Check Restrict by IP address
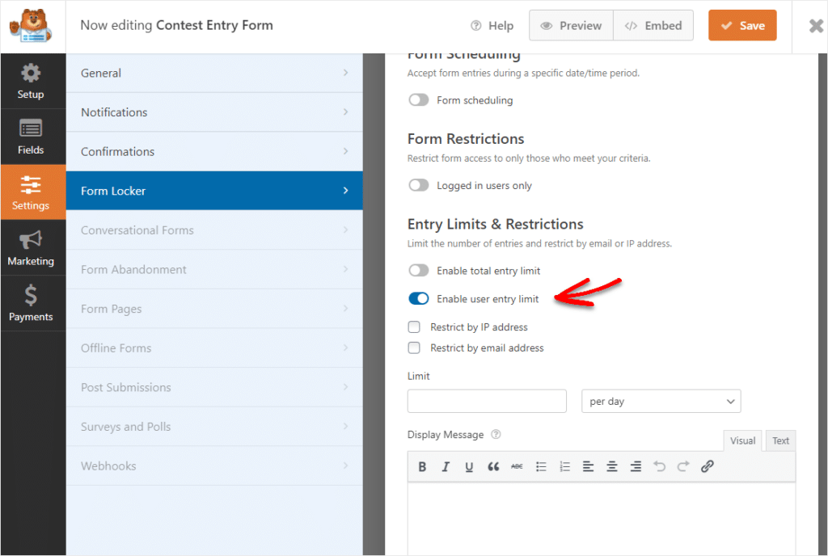The image size is (828, 556). pos(414,327)
